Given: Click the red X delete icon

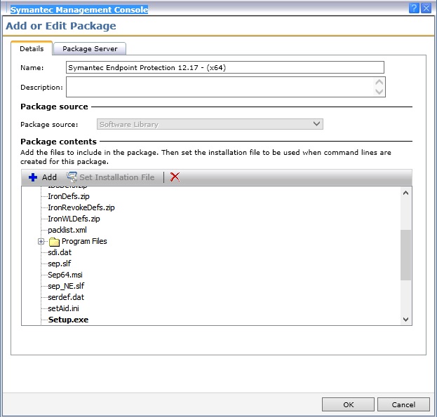Looking at the screenshot, I should tap(175, 177).
